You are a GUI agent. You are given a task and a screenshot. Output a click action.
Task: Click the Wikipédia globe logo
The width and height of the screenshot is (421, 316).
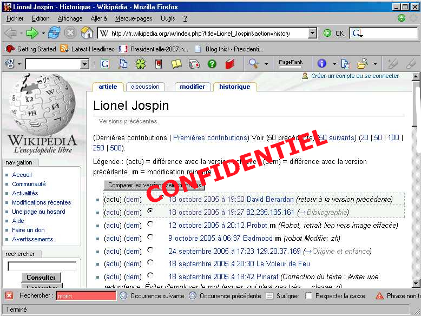coord(42,105)
